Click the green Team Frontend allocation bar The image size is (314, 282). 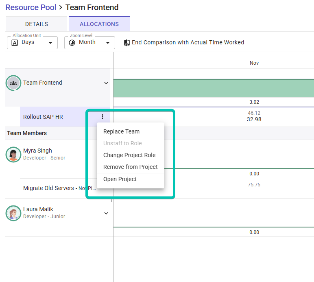click(214, 88)
